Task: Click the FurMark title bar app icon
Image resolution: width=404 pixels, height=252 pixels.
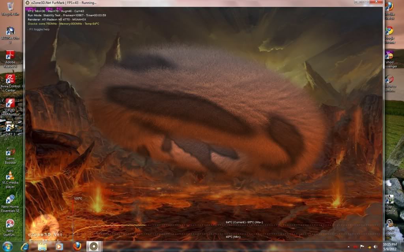Action: tap(27, 3)
